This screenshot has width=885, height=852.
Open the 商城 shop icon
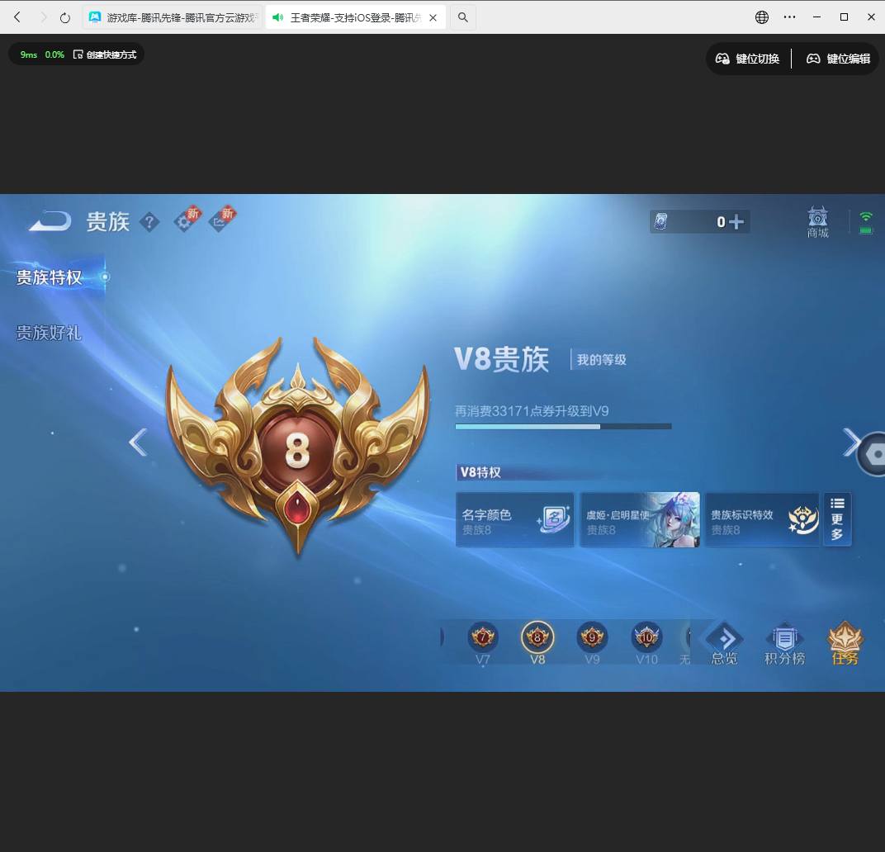(817, 221)
